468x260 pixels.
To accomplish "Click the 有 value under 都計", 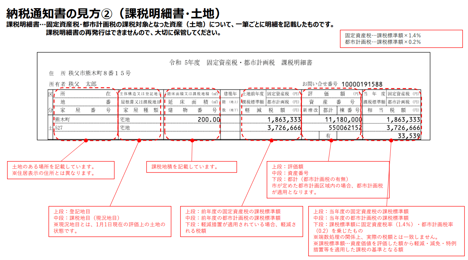I will tap(328, 136).
